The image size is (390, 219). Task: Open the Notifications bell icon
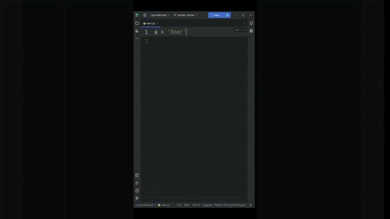251,23
